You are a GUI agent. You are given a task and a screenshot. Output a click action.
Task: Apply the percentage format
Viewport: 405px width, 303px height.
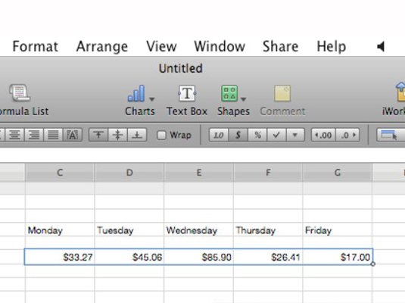[257, 135]
